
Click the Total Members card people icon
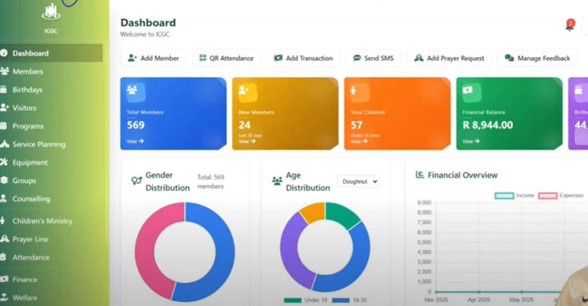132,91
